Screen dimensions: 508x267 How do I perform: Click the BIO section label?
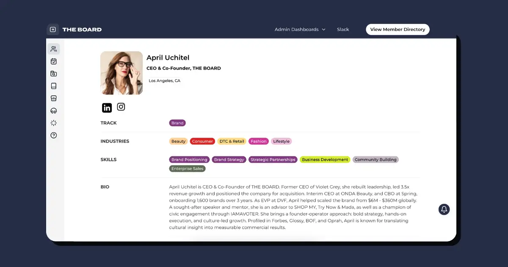point(105,187)
